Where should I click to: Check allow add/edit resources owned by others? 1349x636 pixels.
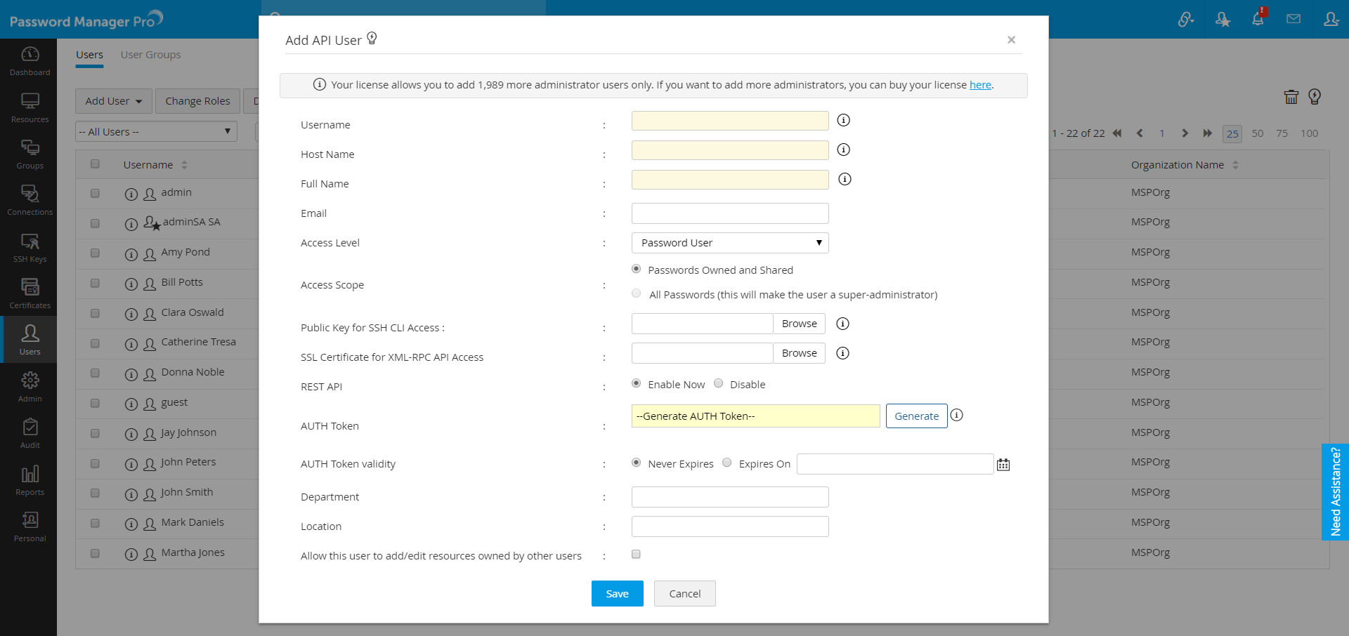point(637,555)
